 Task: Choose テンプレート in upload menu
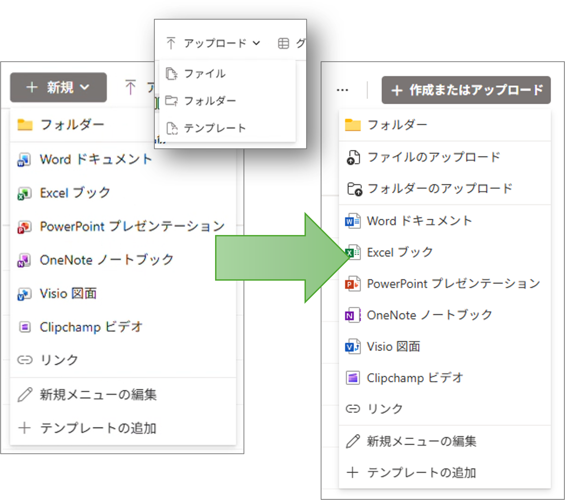point(215,128)
